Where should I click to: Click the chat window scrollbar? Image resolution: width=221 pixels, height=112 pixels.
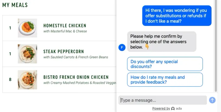point(216,46)
